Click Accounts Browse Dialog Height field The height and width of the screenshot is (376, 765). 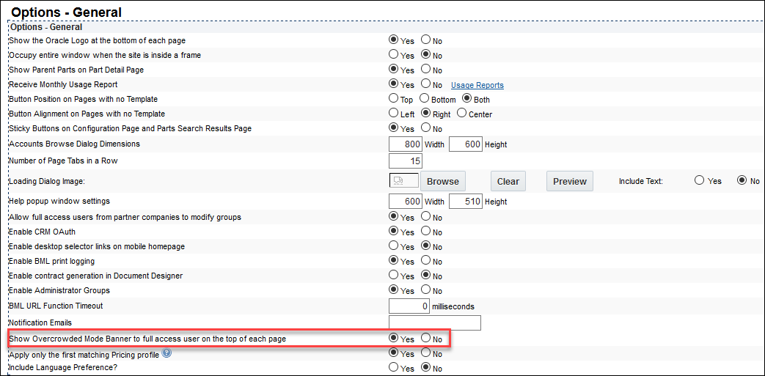pyautogui.click(x=466, y=144)
